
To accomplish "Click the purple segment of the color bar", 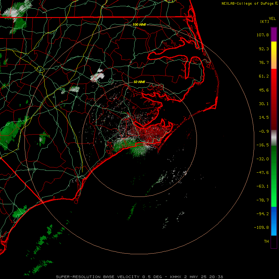I will pos(274,34).
